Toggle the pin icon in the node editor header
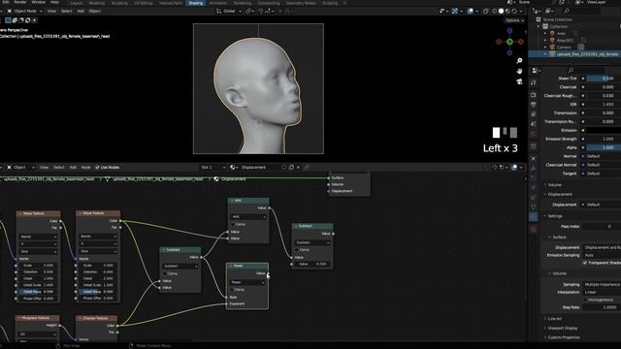The width and height of the screenshot is (621, 349). [307, 168]
